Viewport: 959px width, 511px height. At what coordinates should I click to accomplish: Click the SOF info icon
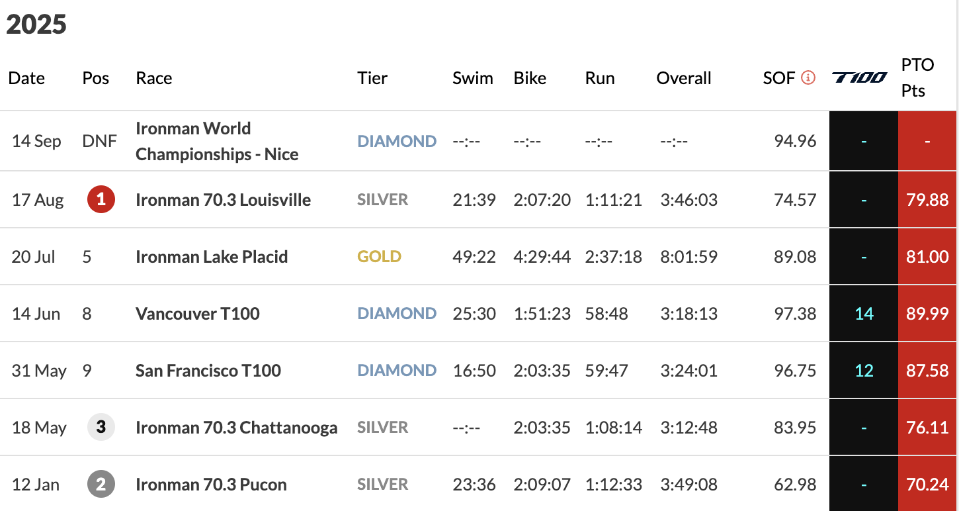808,78
